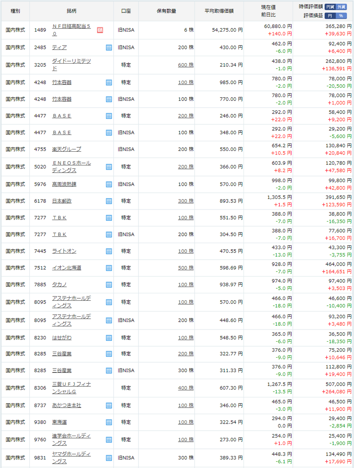The image size is (354, 468).
Task: Select the 1,305.5 円 current price
Action: coord(279,197)
